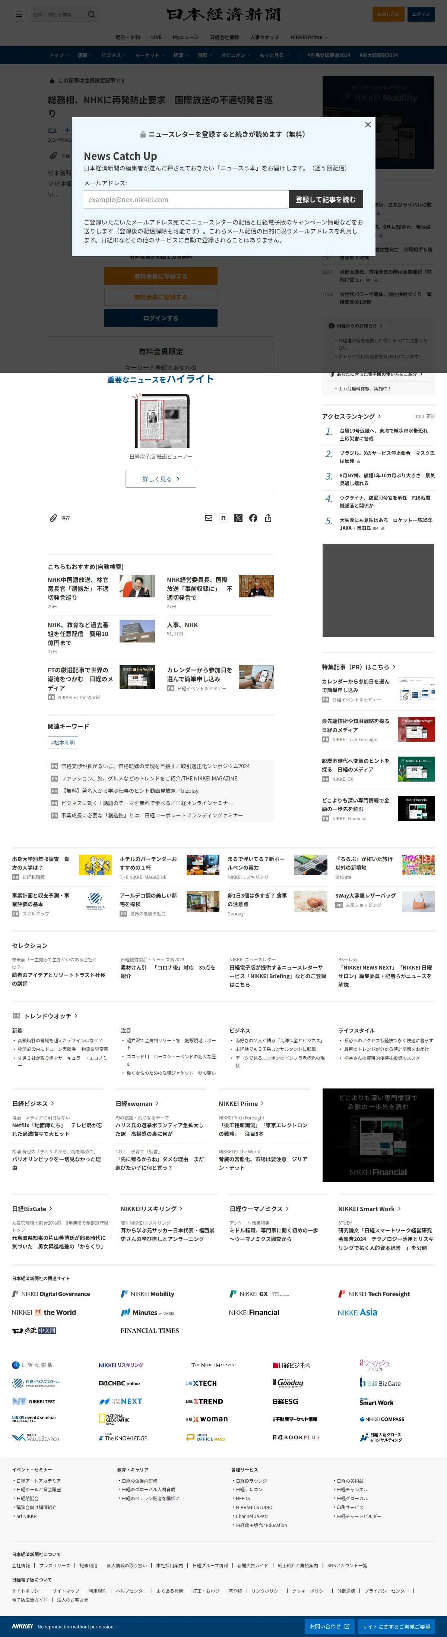
Task: Close the newsletter signup popup
Action: pos(368,125)
